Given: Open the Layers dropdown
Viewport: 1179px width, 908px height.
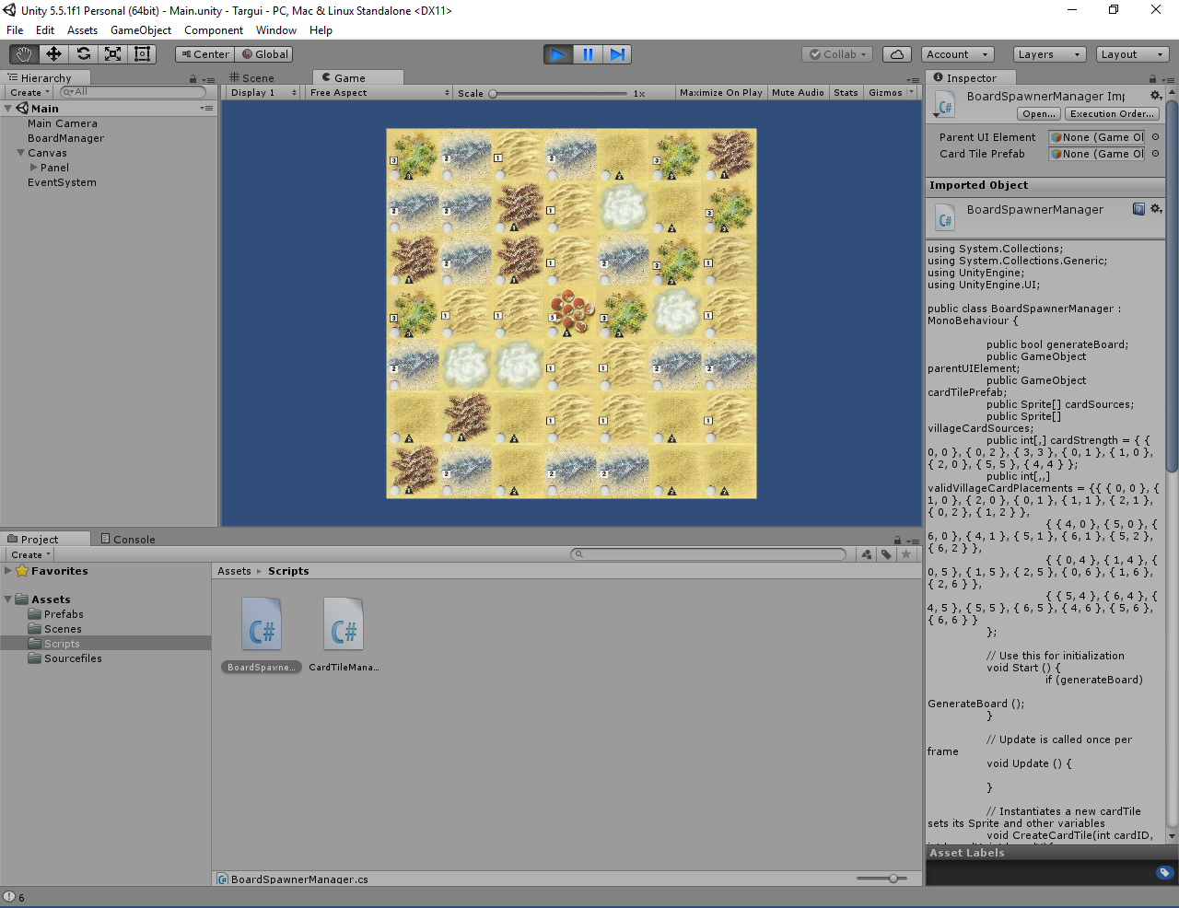Looking at the screenshot, I should (1049, 54).
